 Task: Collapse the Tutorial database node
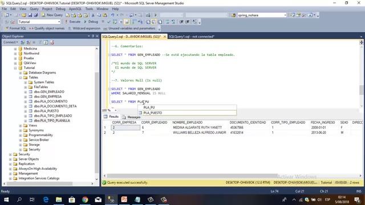pyautogui.click(x=15, y=68)
